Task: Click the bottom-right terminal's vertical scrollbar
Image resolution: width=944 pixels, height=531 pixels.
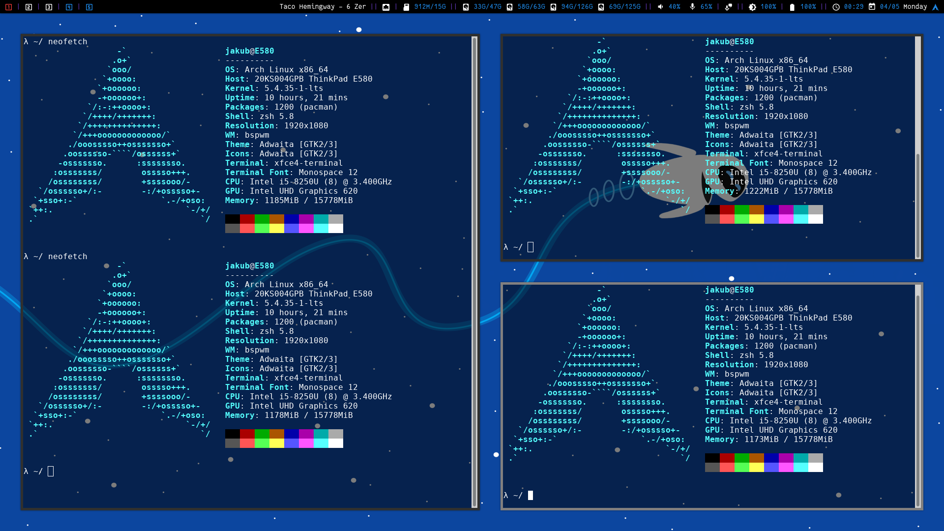Action: [x=917, y=396]
